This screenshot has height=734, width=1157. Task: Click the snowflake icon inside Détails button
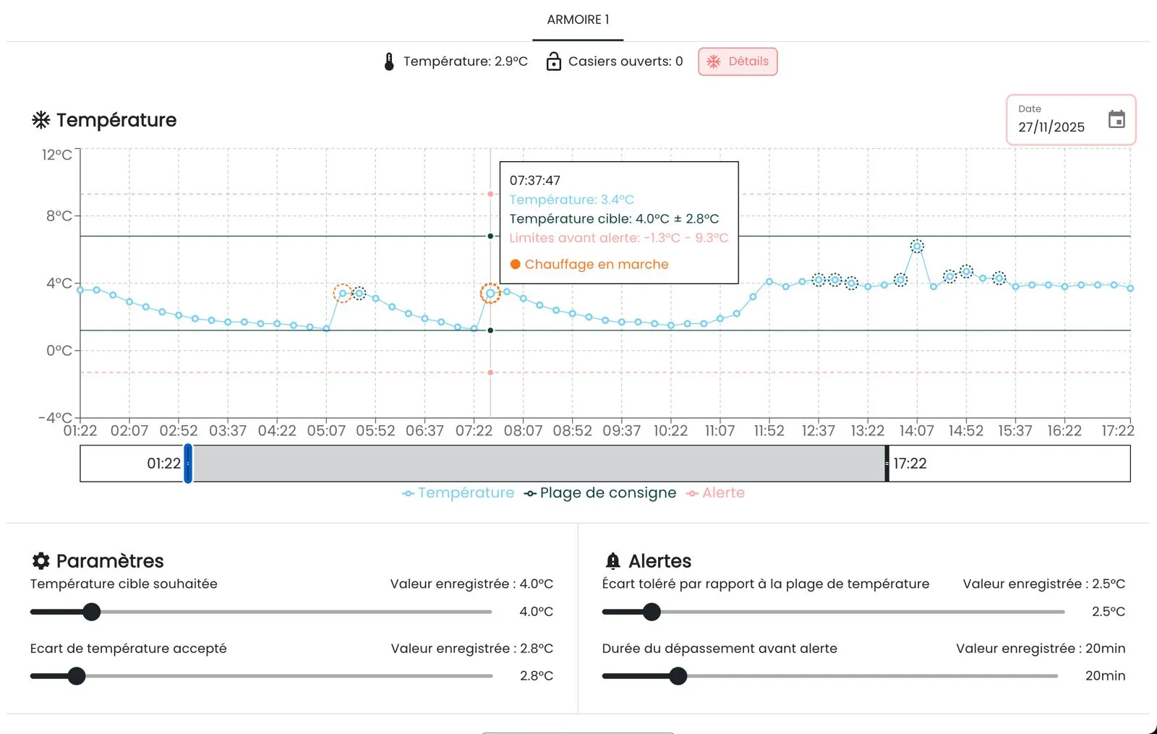coord(714,61)
